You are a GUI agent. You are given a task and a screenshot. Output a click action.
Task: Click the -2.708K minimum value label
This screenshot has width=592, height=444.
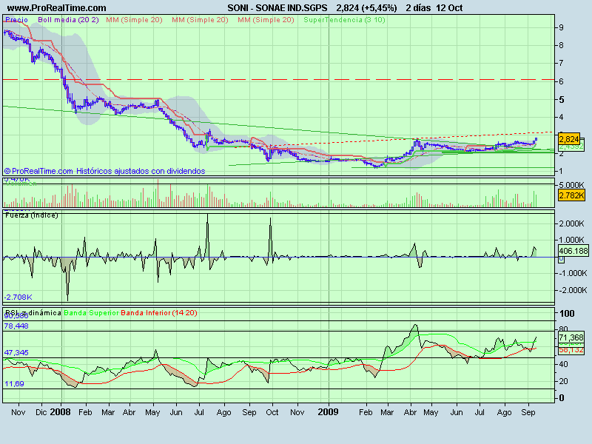point(18,297)
